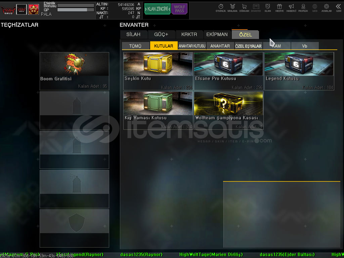Open the Kam sub-tab
Image resolution: width=344 pixels, height=258 pixels.
pos(277,46)
